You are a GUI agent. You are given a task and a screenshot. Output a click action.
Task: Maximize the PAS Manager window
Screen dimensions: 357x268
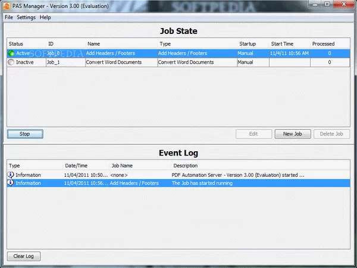point(327,4)
